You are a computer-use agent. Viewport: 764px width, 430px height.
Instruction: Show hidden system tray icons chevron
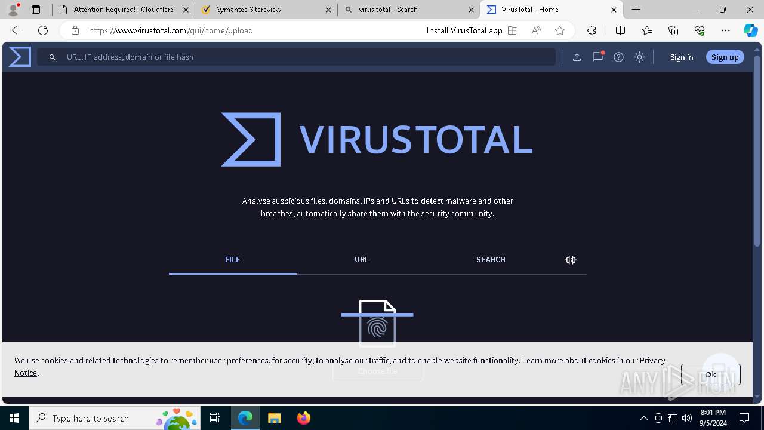(x=643, y=418)
